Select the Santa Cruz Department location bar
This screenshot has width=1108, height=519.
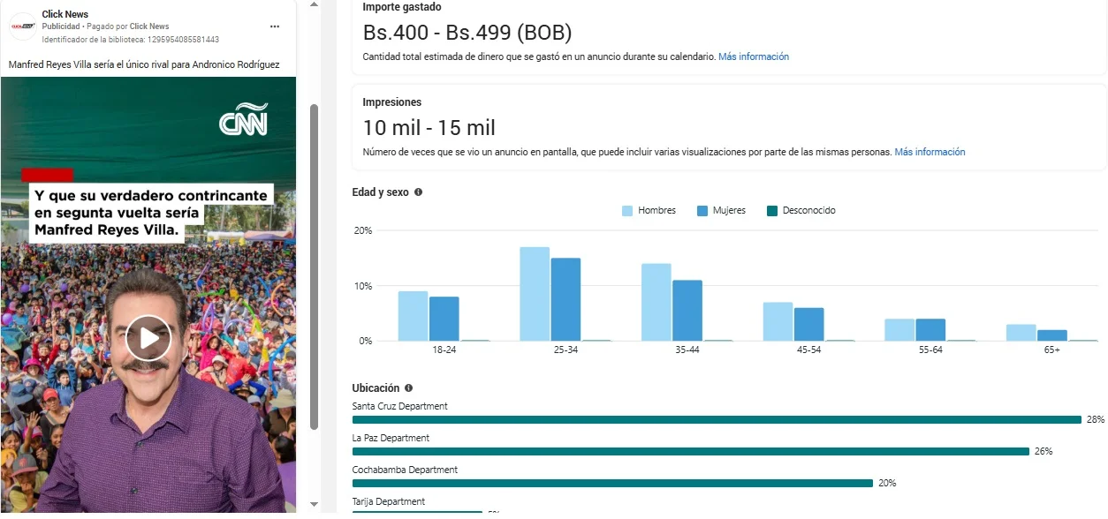pyautogui.click(x=717, y=420)
